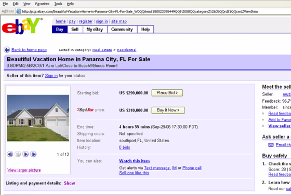Open the Tools menu
Screen dimensions: 291x195
[x=58, y=4]
